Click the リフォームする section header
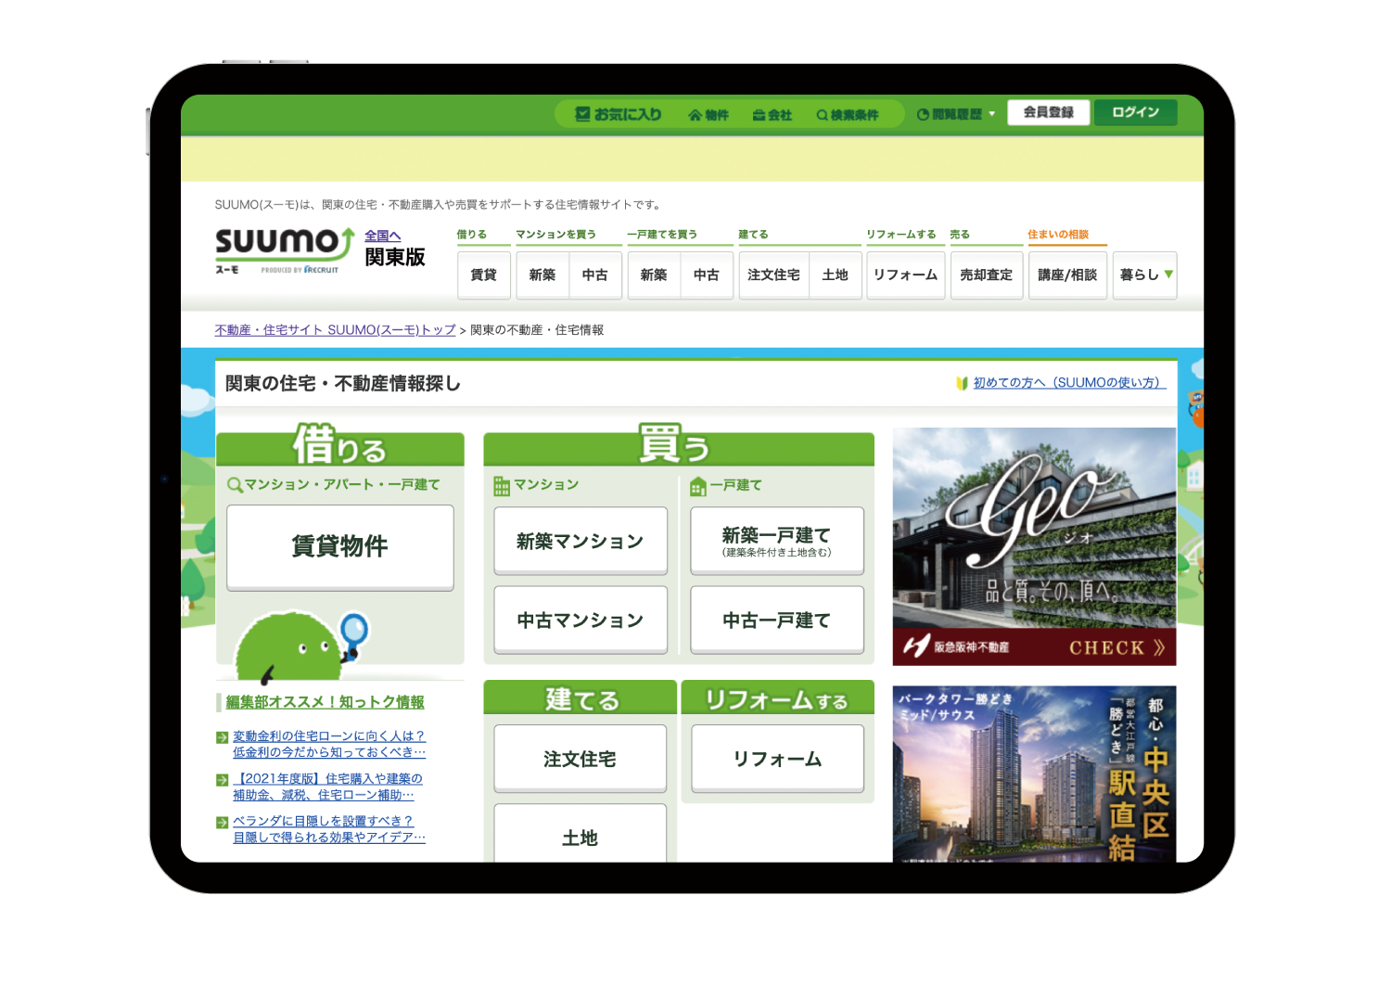Screen dimensions: 1391x985 (x=777, y=698)
